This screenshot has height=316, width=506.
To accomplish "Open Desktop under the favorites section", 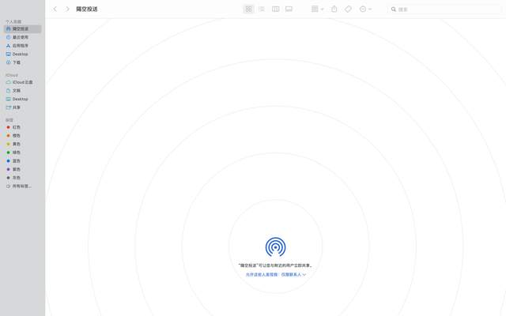I will click(x=23, y=55).
